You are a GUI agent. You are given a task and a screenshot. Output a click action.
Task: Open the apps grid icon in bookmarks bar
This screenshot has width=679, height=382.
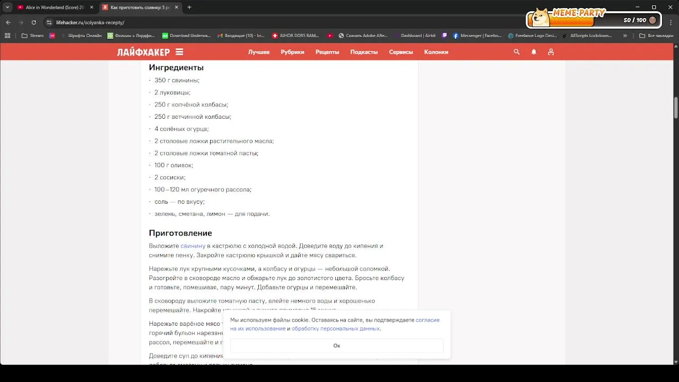[x=7, y=36]
